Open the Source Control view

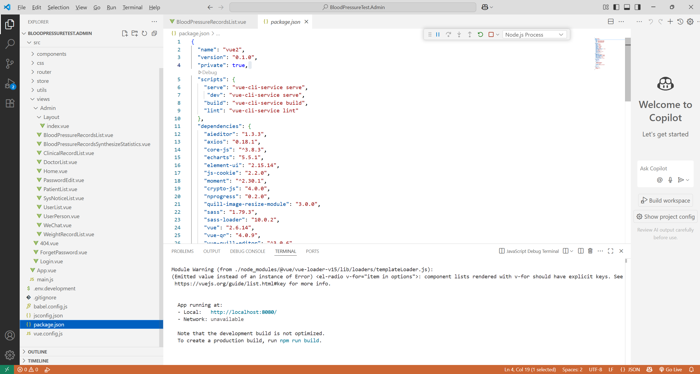(10, 63)
